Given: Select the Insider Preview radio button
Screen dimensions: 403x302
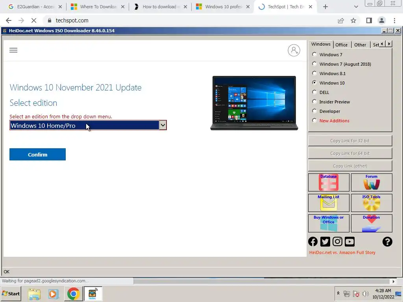Looking at the screenshot, I should tap(314, 101).
